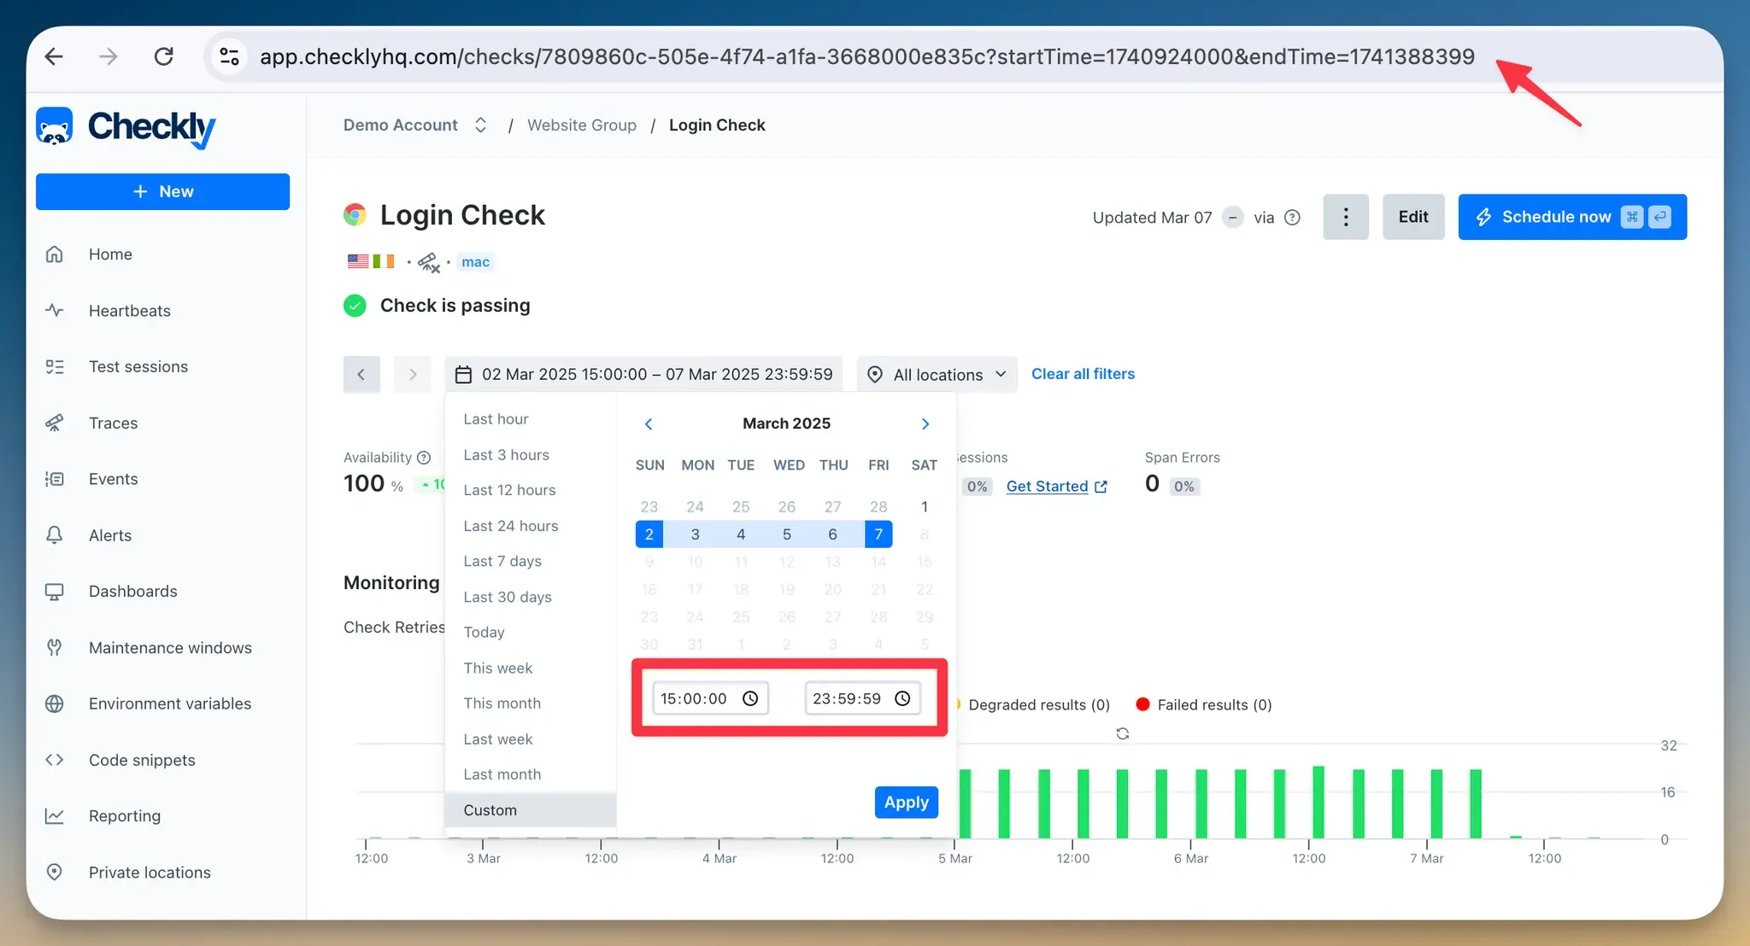Click the Maintenance windows wrench icon
The height and width of the screenshot is (946, 1750).
[55, 648]
